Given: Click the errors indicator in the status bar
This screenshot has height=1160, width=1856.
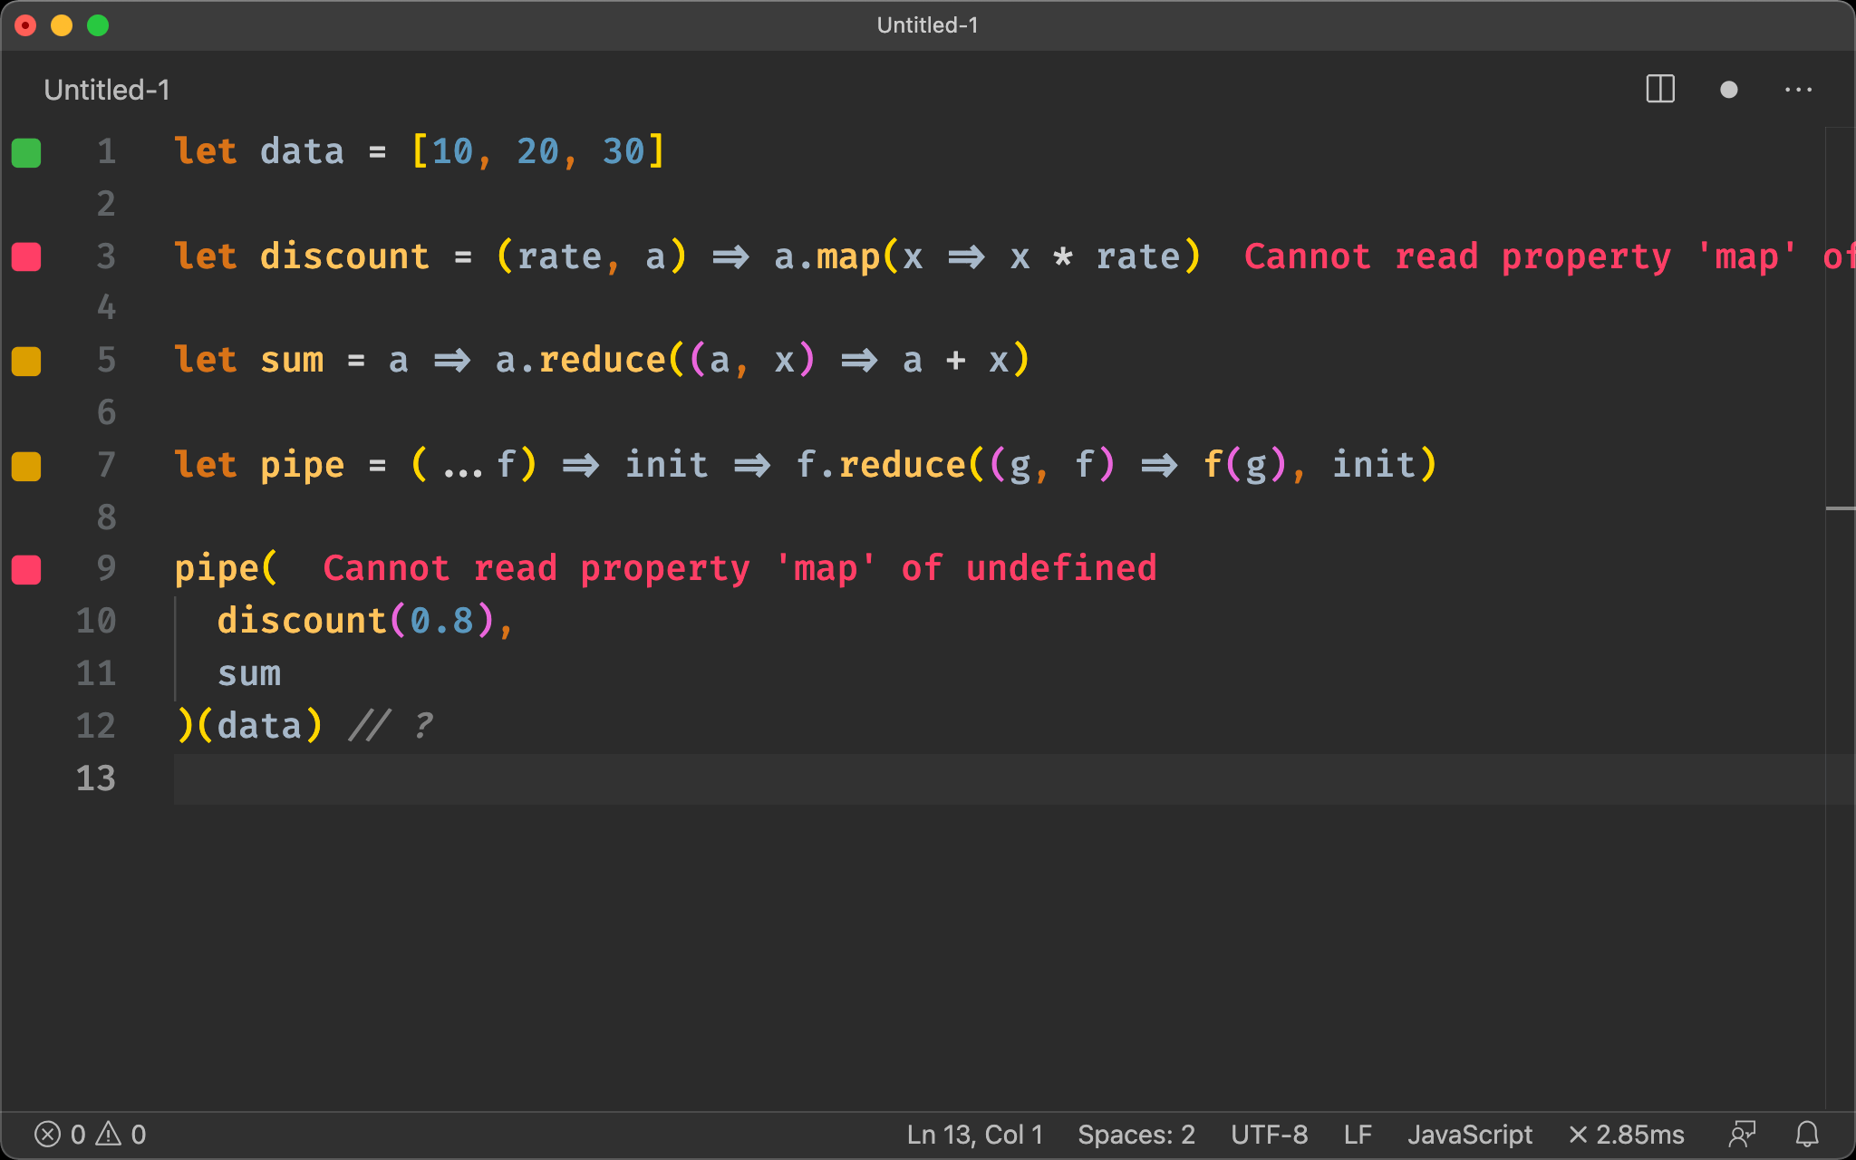Looking at the screenshot, I should [59, 1133].
